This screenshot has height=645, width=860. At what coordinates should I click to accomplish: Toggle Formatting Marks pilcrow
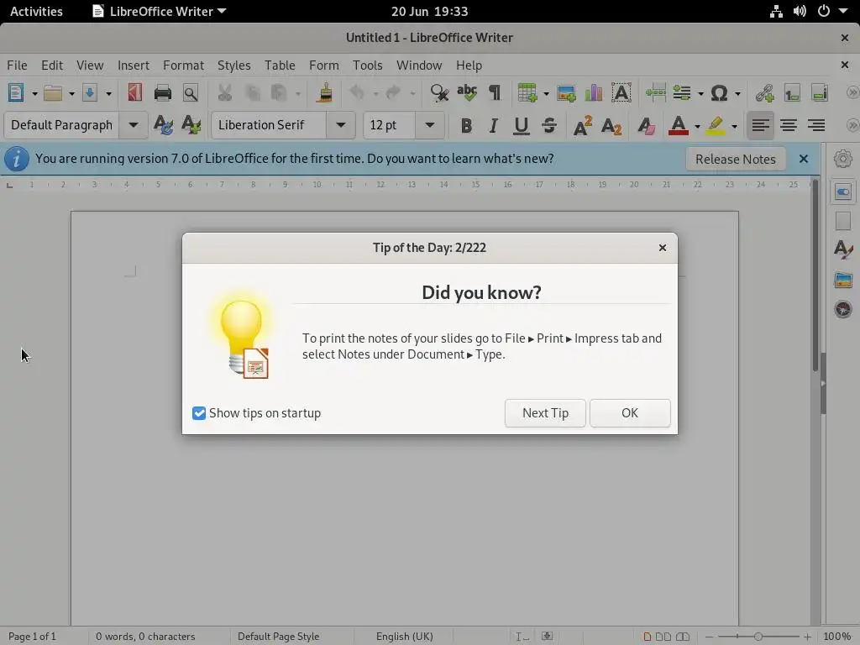click(495, 92)
